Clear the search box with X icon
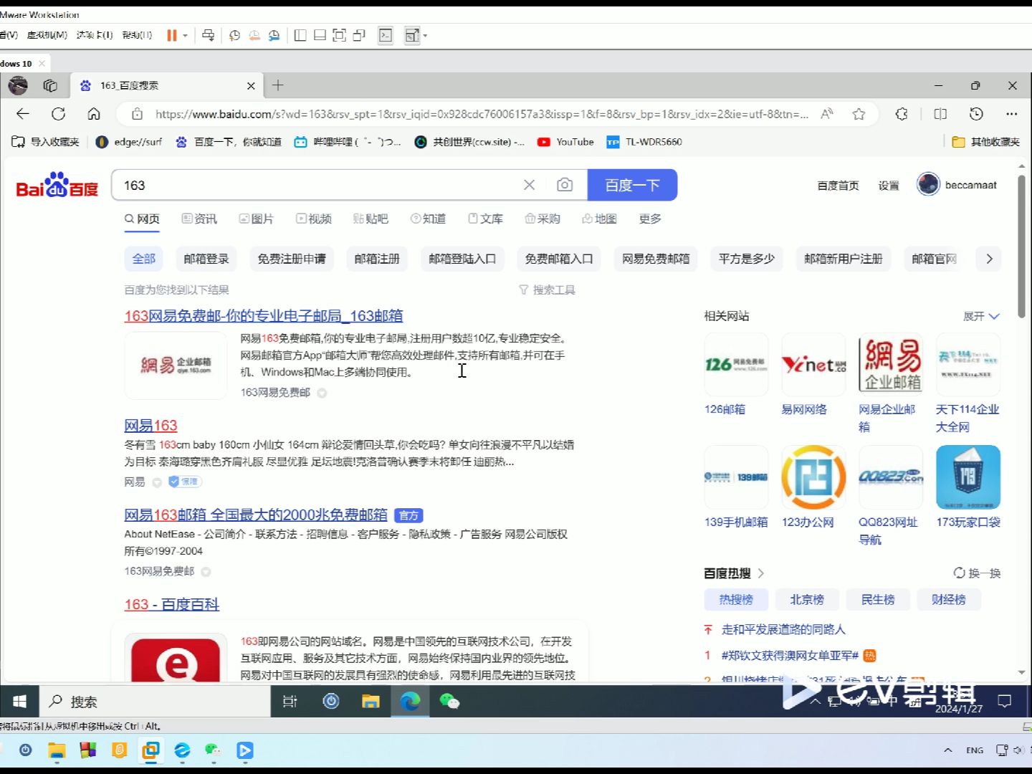Viewport: 1032px width, 774px height. pos(529,185)
